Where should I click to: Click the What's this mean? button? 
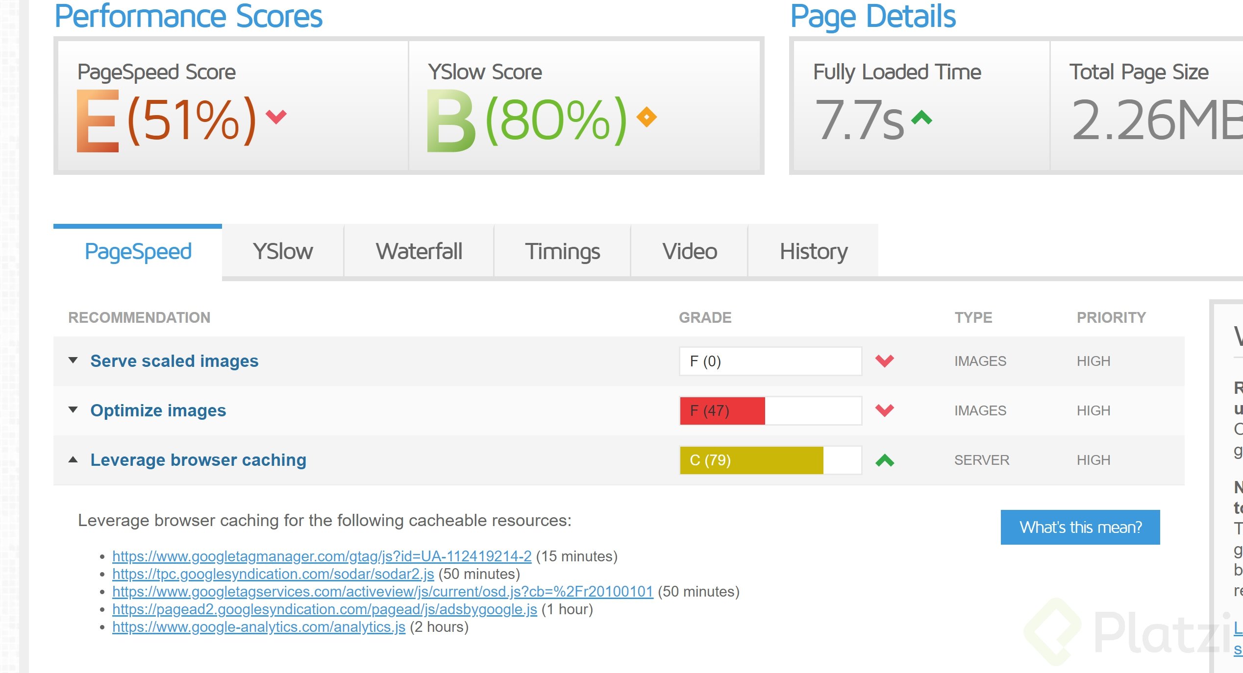[1080, 527]
